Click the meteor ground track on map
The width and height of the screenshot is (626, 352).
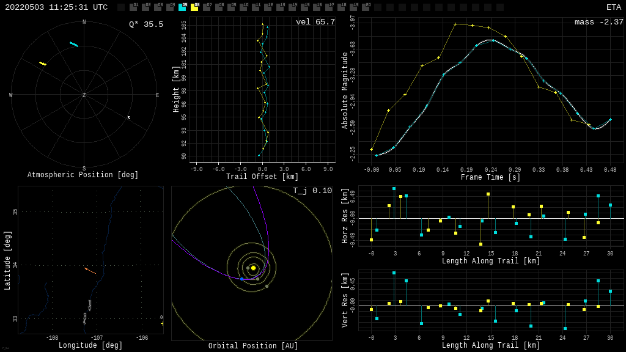90,271
